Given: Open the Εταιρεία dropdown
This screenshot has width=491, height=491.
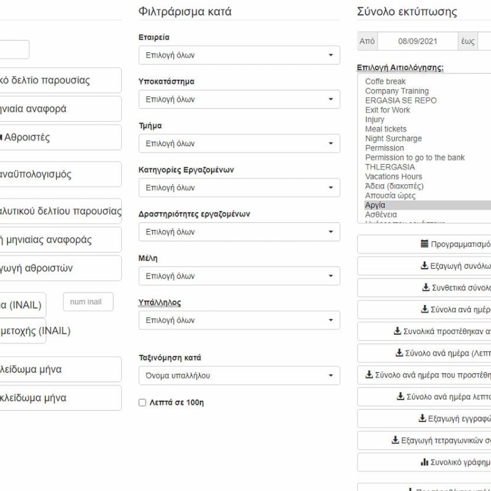Looking at the screenshot, I should [x=239, y=55].
